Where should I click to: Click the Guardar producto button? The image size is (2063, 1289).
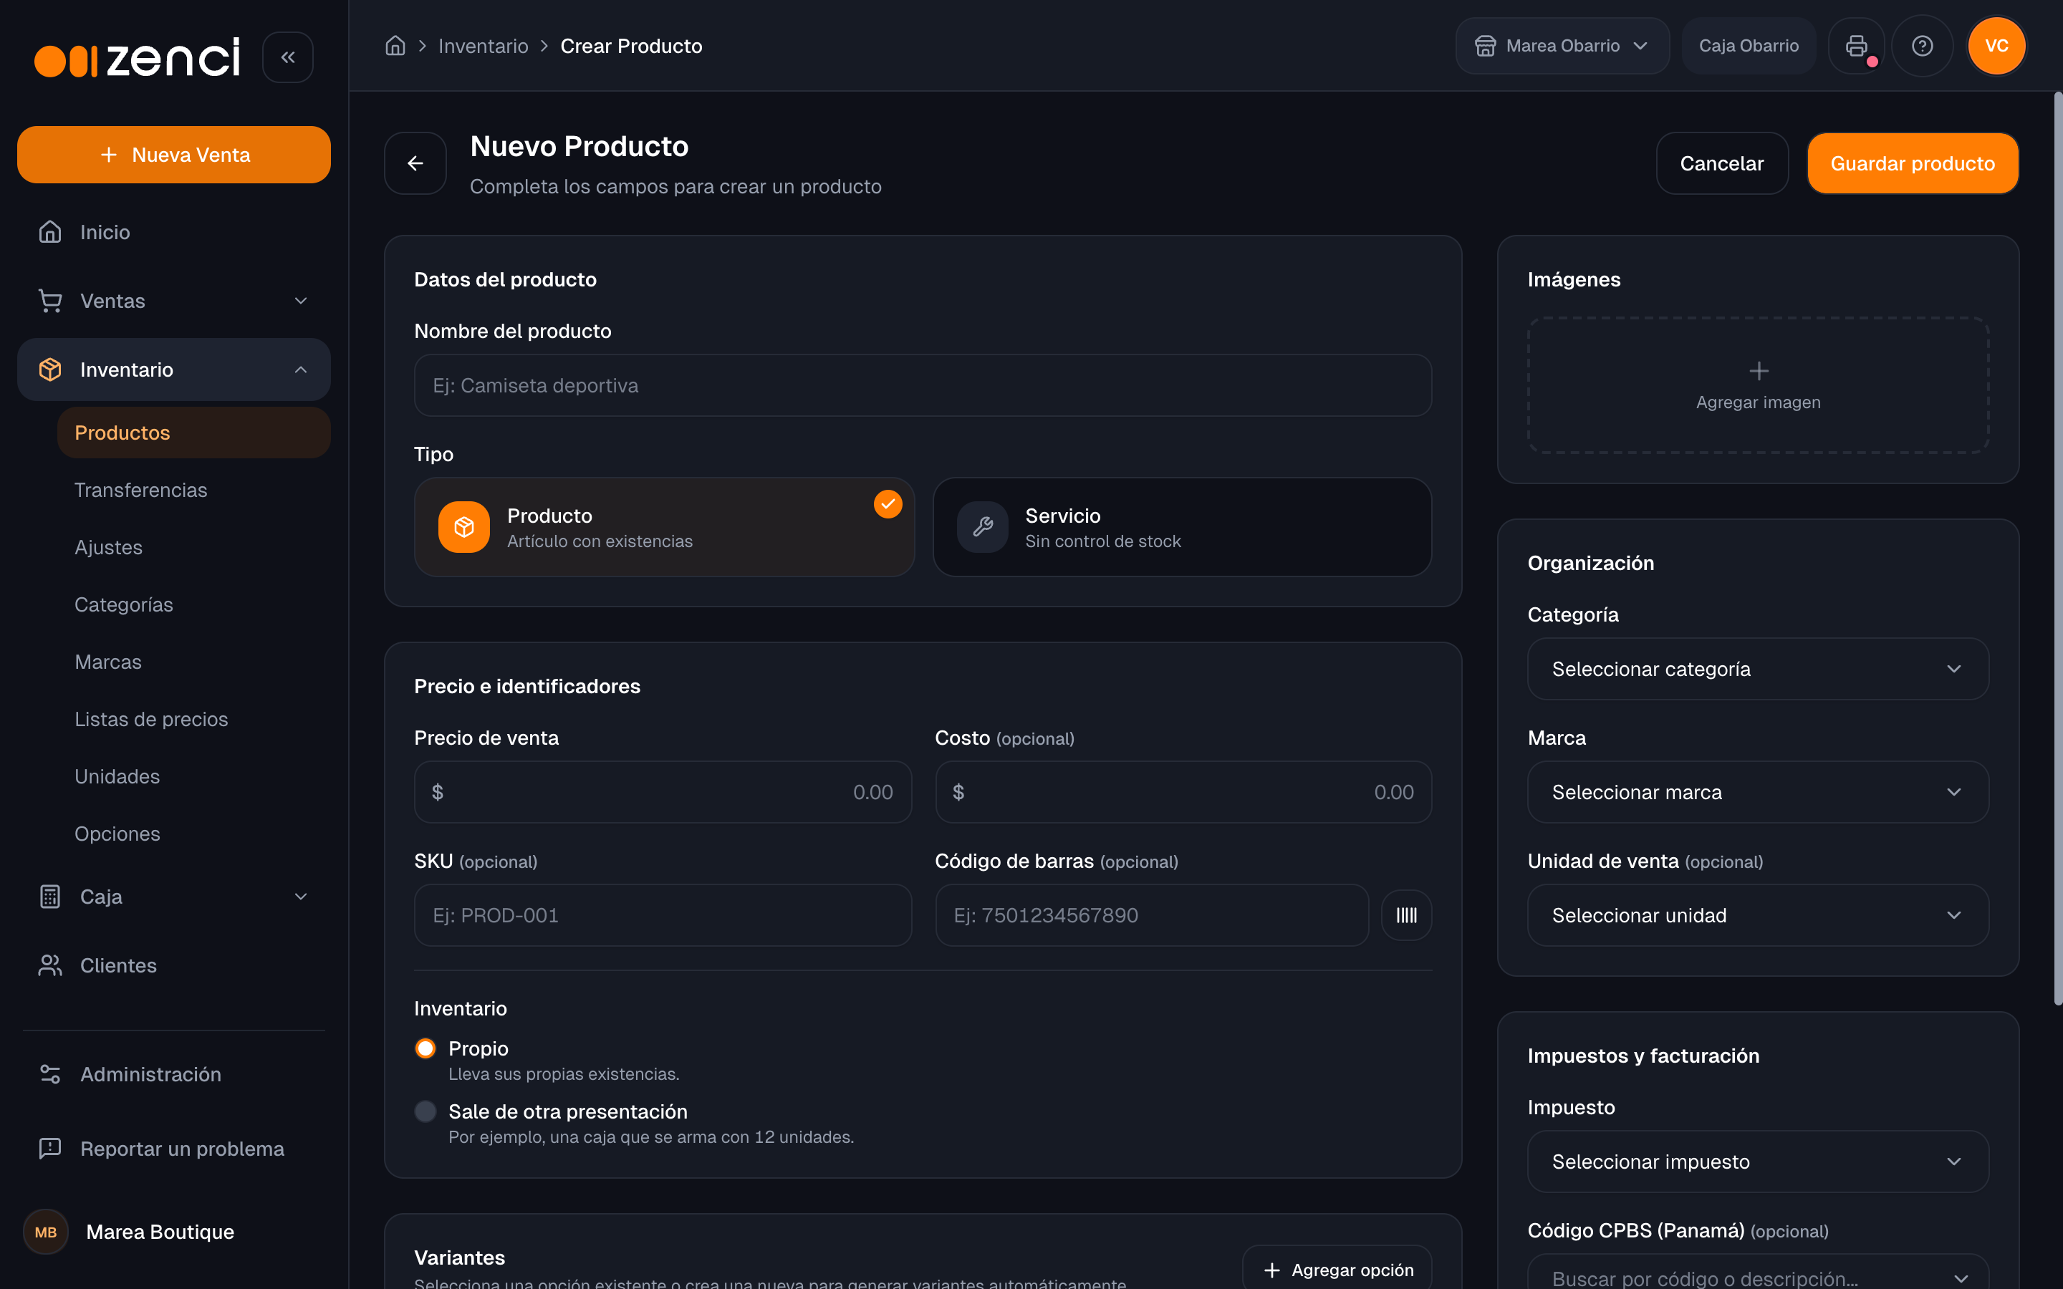pos(1912,163)
